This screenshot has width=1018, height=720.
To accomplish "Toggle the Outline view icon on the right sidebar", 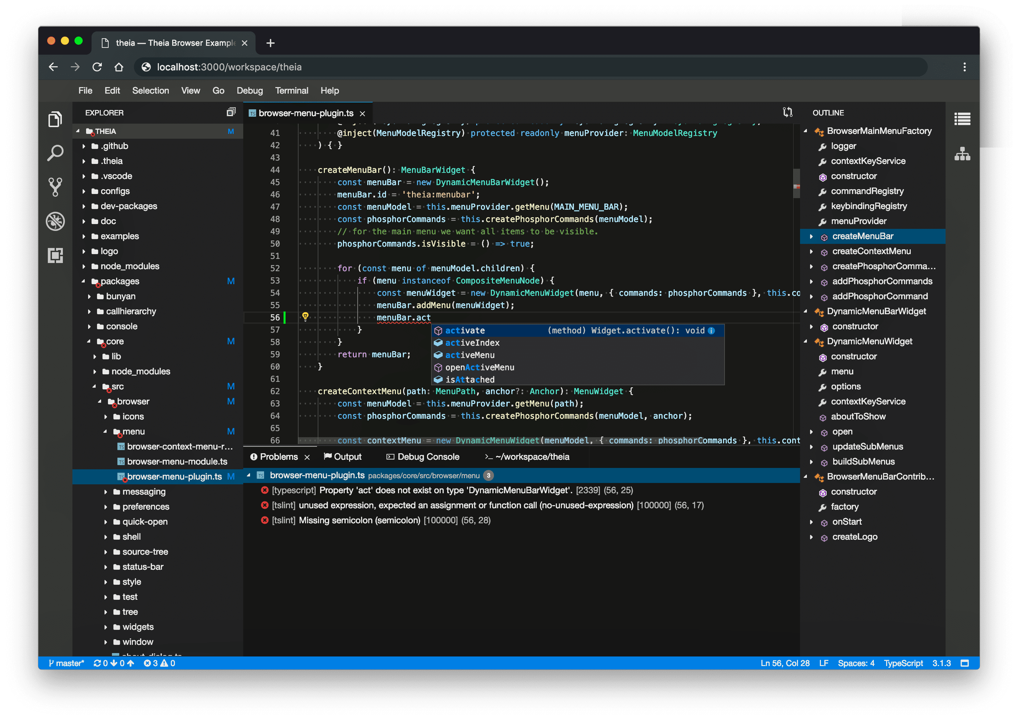I will [962, 119].
